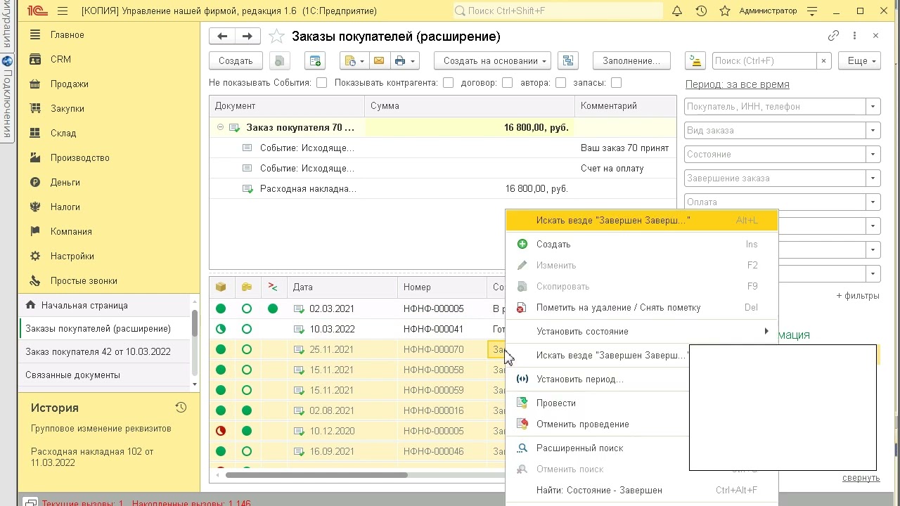Image resolution: width=900 pixels, height=506 pixels.
Task: Tick the 'запасы' checkbox
Action: (x=617, y=83)
